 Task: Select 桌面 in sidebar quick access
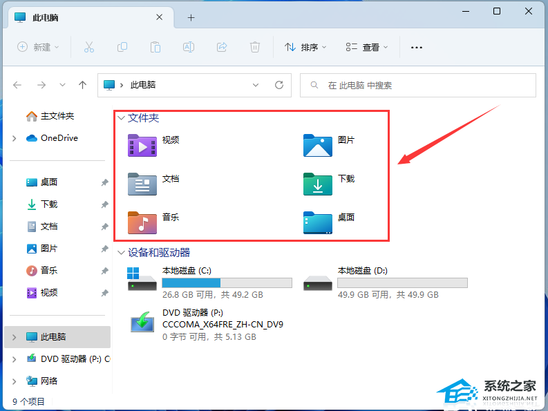click(x=42, y=182)
